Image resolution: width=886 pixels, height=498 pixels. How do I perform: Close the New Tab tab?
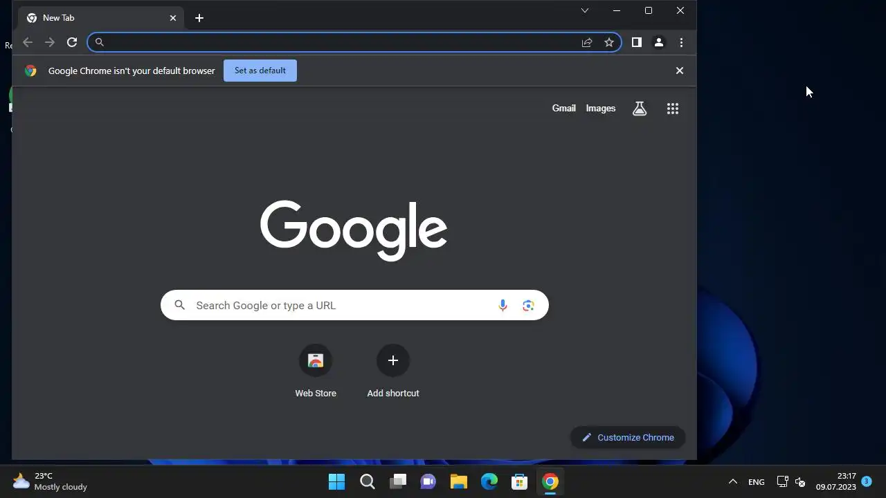point(173,18)
